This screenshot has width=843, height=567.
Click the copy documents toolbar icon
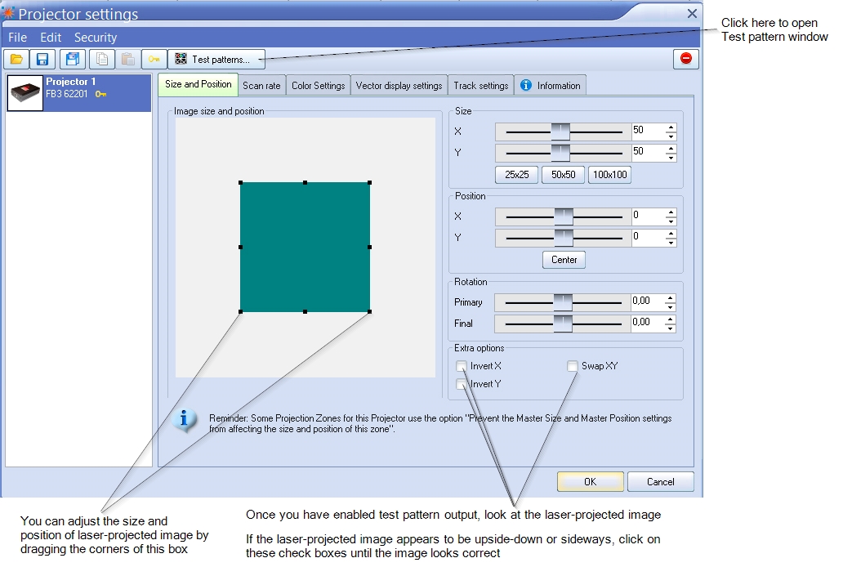(x=101, y=59)
